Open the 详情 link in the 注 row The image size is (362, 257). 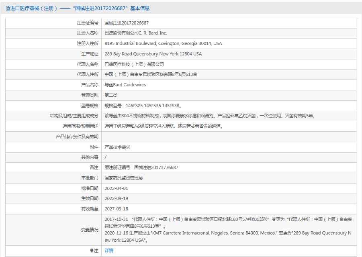point(109,251)
